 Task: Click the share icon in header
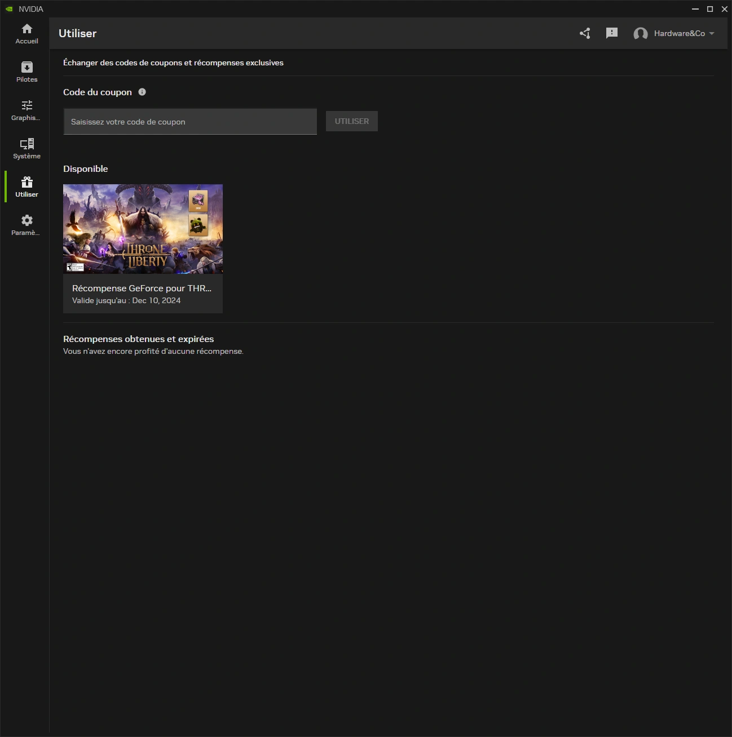[585, 33]
